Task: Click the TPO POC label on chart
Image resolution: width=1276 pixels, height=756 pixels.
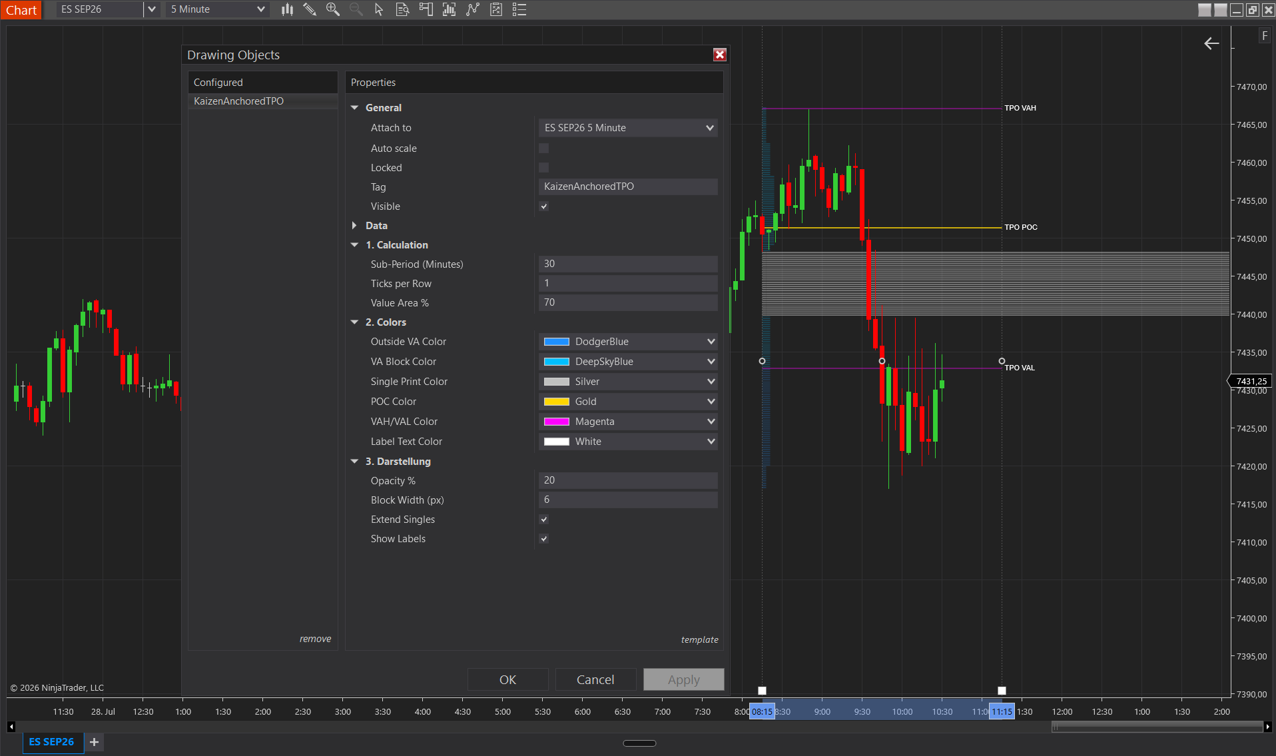Action: (x=1021, y=227)
